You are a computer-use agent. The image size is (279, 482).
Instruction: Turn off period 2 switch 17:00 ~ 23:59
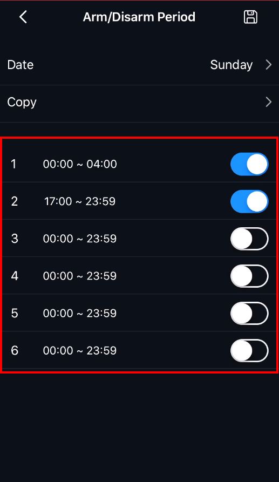coord(249,201)
